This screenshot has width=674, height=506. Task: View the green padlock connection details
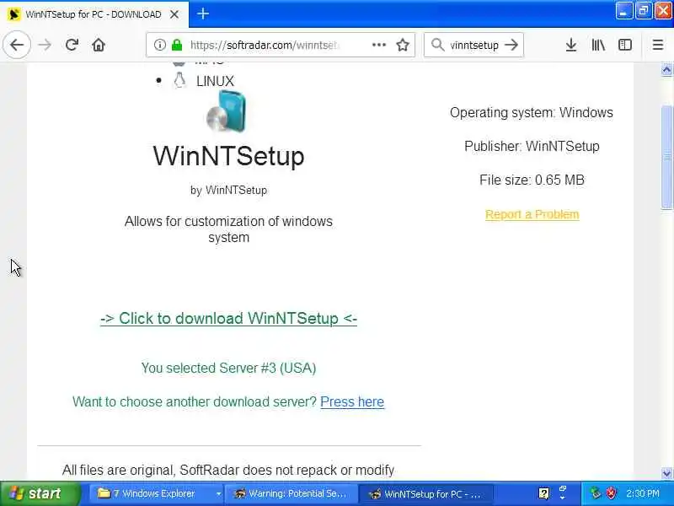click(x=177, y=45)
